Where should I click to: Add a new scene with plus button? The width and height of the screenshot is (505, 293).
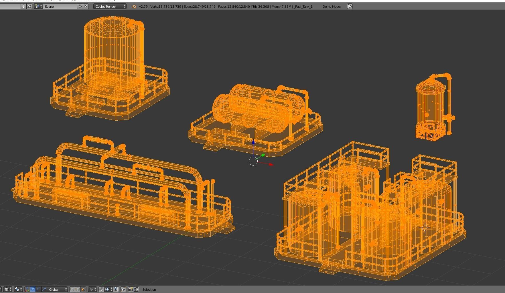(80, 6)
